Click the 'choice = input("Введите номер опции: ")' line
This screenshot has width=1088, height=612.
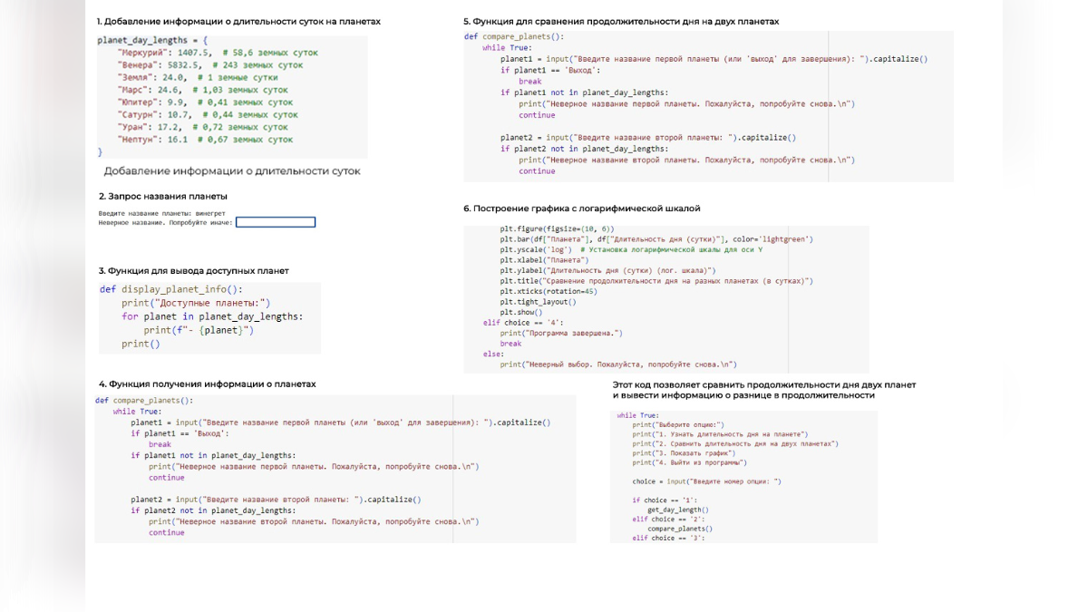706,481
